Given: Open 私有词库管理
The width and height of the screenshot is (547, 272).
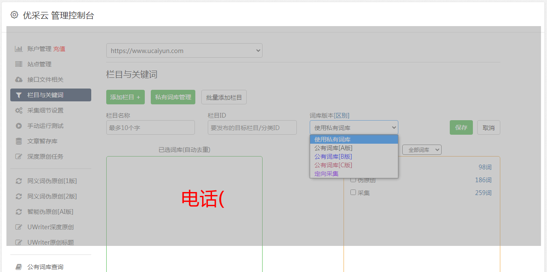Looking at the screenshot, I should pos(173,97).
